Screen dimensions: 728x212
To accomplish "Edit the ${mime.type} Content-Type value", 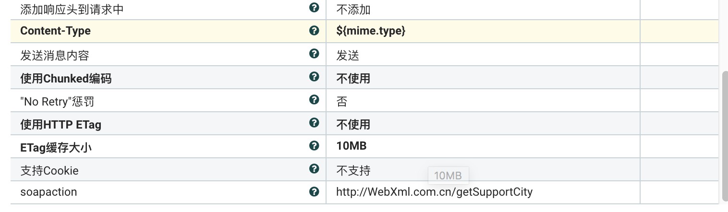I will (371, 31).
